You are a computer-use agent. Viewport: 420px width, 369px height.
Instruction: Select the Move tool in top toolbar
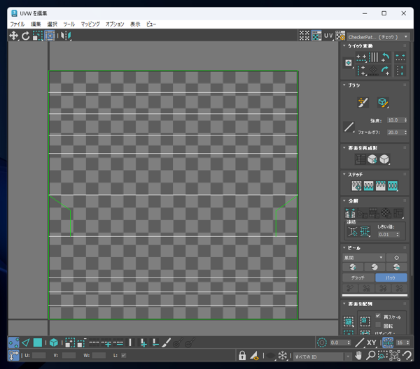coord(13,36)
